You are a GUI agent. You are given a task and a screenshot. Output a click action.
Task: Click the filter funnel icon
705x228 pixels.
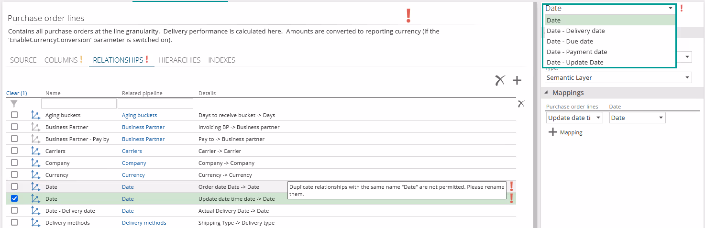14,103
